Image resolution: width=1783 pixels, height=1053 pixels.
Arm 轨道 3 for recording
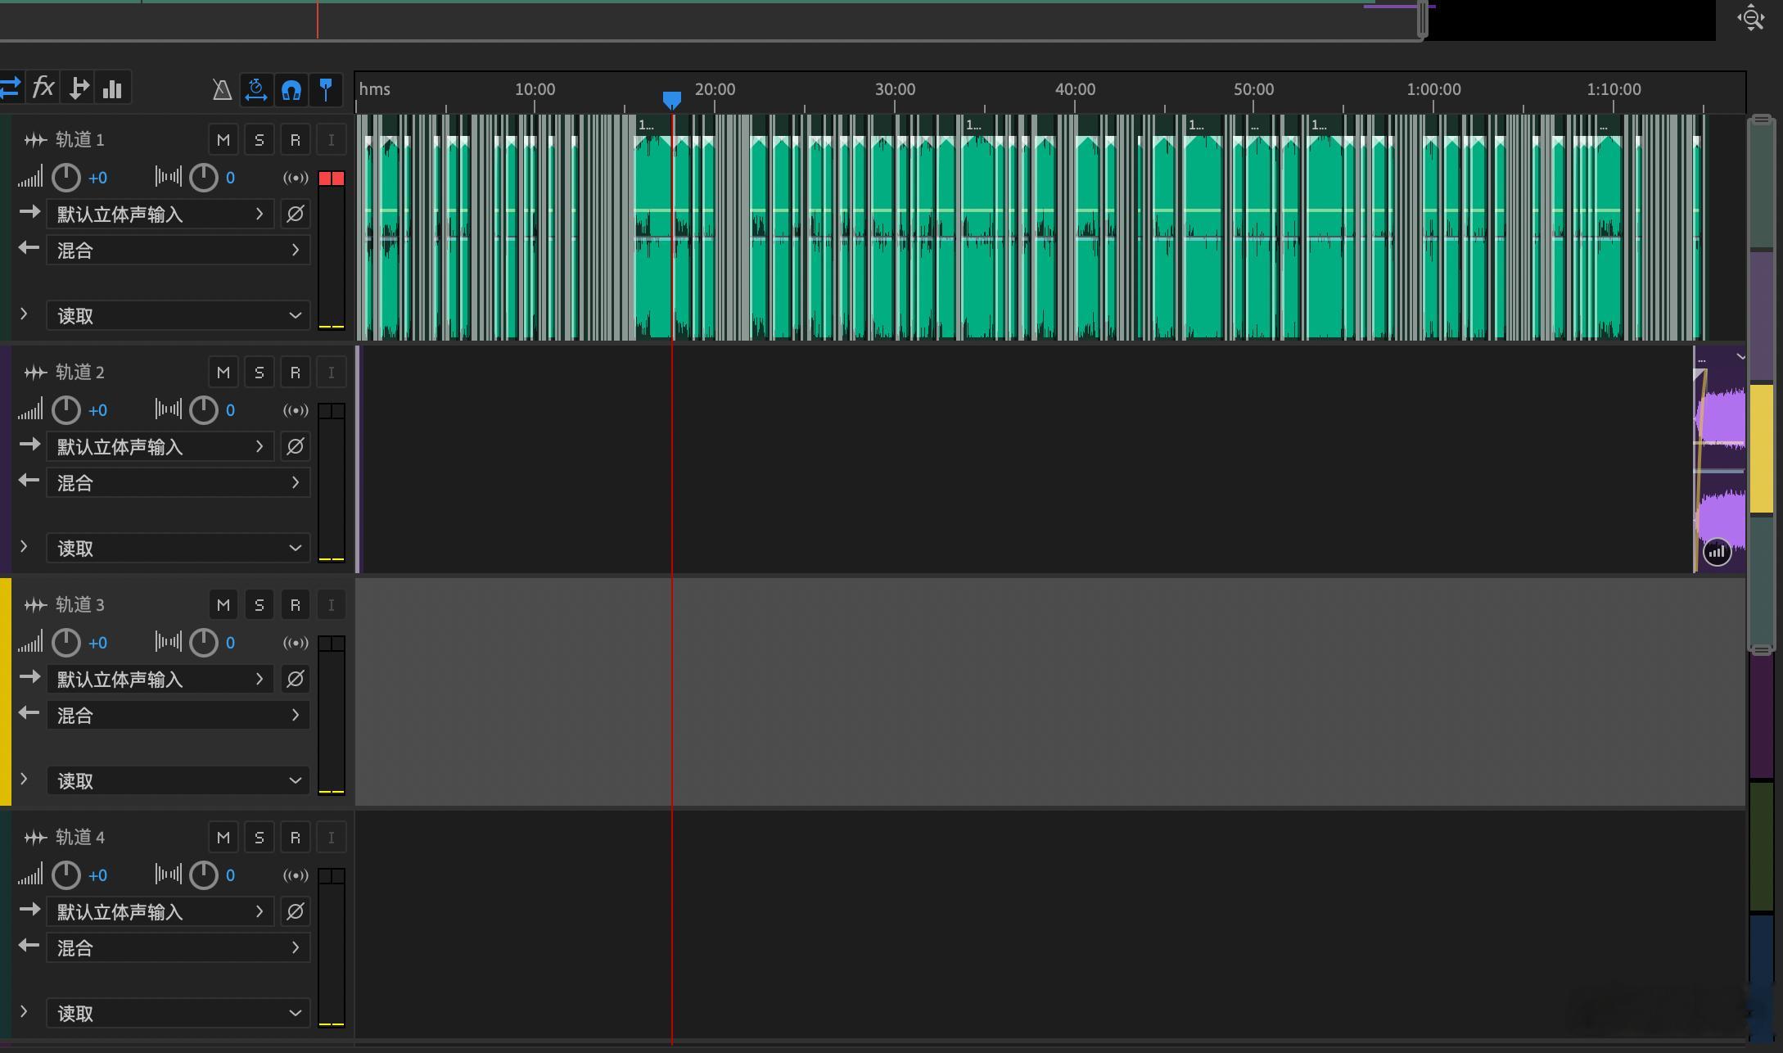tap(296, 605)
